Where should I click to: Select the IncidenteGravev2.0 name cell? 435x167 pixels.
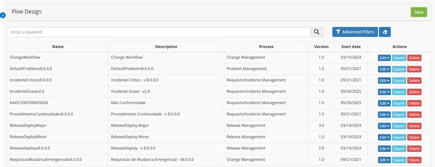(x=58, y=91)
